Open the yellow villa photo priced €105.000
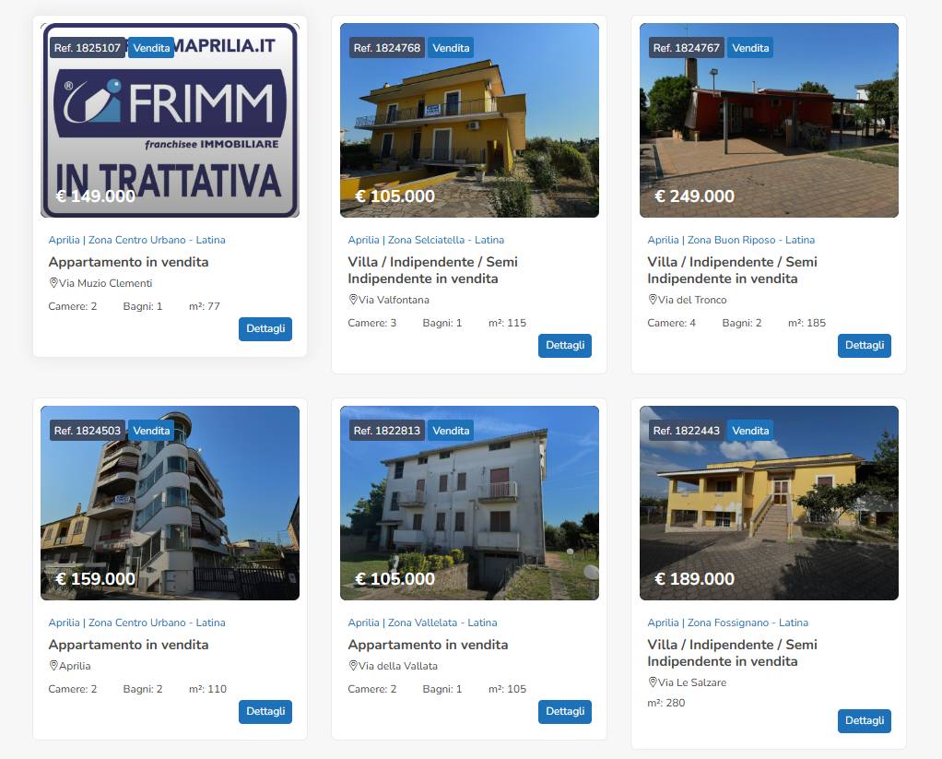Image resolution: width=942 pixels, height=759 pixels. (x=469, y=120)
